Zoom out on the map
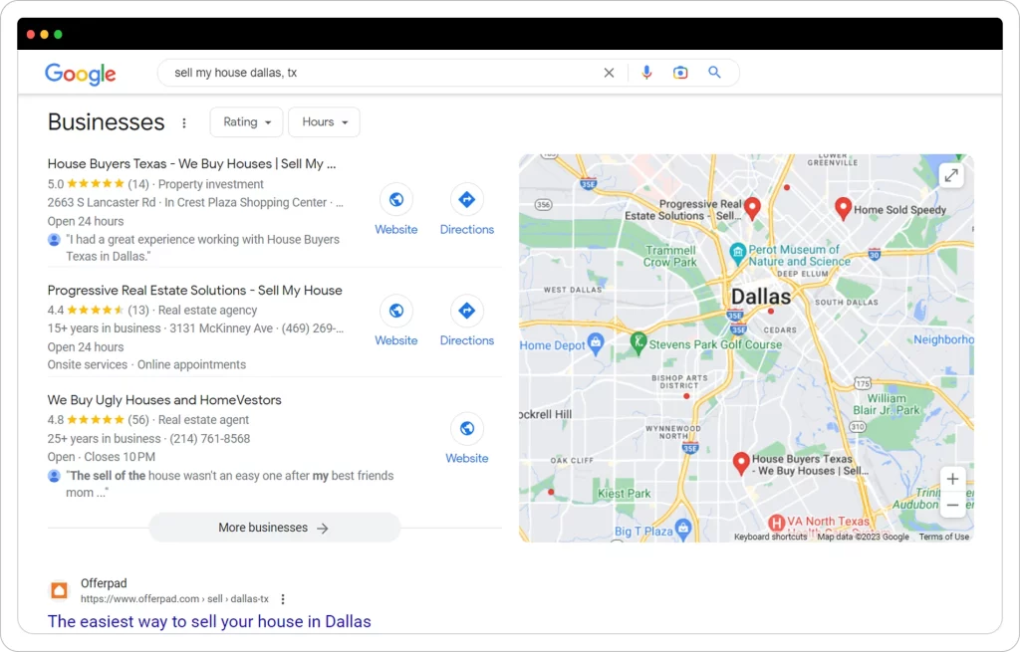Screen dimensions: 1020x652 [x=952, y=506]
